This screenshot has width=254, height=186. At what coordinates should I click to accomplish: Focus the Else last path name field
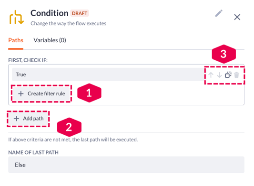126,165
